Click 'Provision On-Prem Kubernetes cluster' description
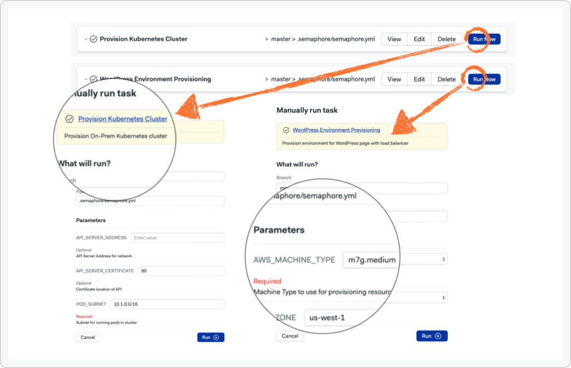The height and width of the screenshot is (368, 571). (x=116, y=136)
